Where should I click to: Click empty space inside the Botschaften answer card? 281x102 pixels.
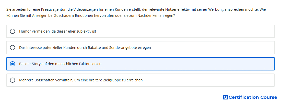click(208, 80)
